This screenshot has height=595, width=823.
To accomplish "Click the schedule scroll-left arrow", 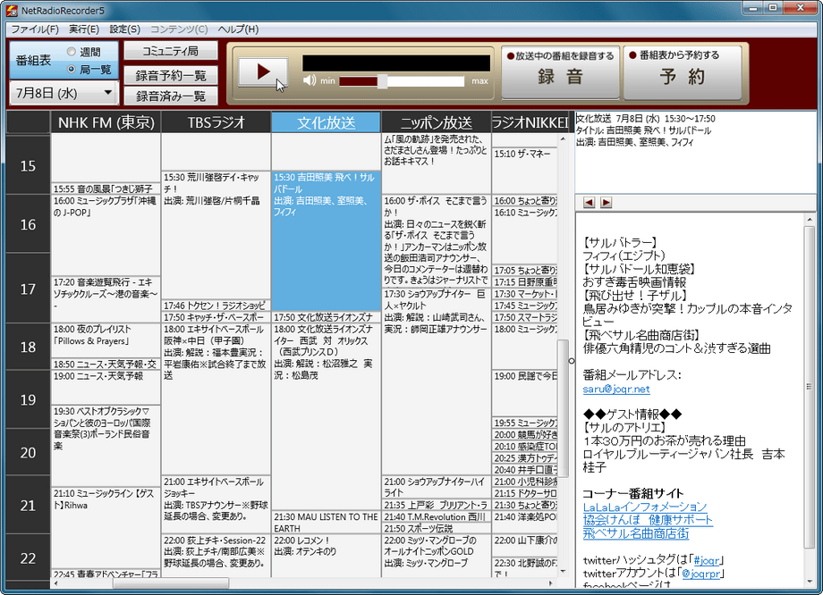I will [55, 583].
